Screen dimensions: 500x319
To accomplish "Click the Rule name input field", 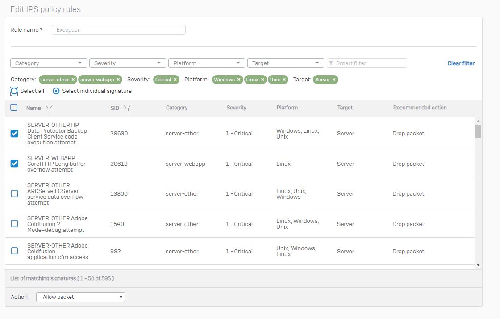I will (x=118, y=30).
